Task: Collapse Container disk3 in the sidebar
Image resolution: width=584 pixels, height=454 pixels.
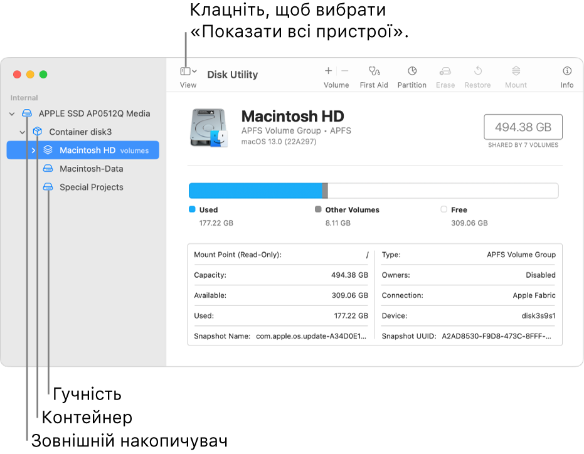Action: pyautogui.click(x=22, y=132)
